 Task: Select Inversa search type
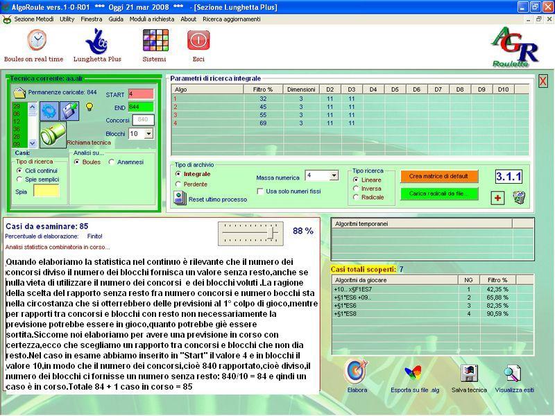(356, 189)
